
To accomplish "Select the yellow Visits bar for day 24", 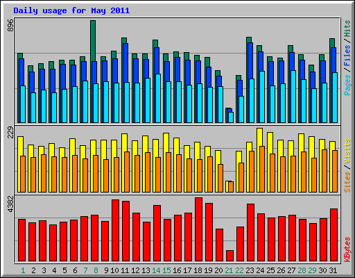I will tap(259, 137).
